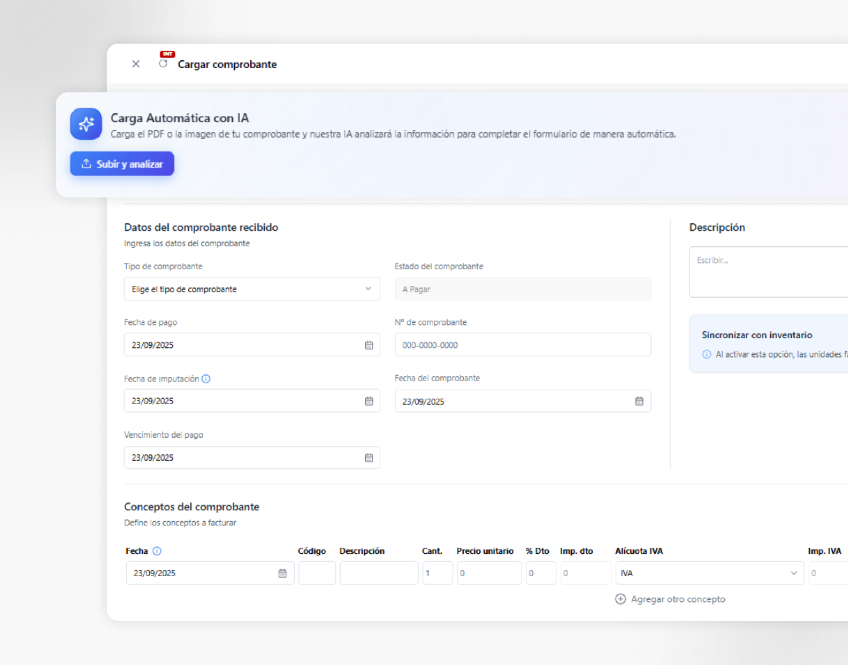Click the Precio unitario input

489,573
